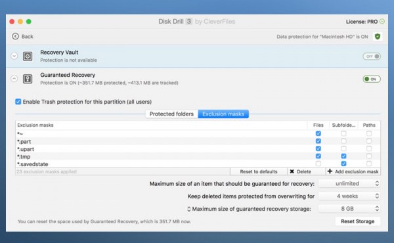Screen dimensions: 394x243
Task: Collapse the Guaranteed Recovery section chevron
Action: pos(14,79)
